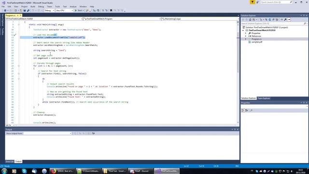Expand the Properties node in Solution Explorer
309x174 pixels.
[246, 33]
